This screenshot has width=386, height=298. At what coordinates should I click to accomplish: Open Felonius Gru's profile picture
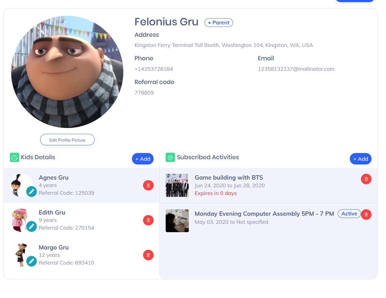(x=67, y=72)
